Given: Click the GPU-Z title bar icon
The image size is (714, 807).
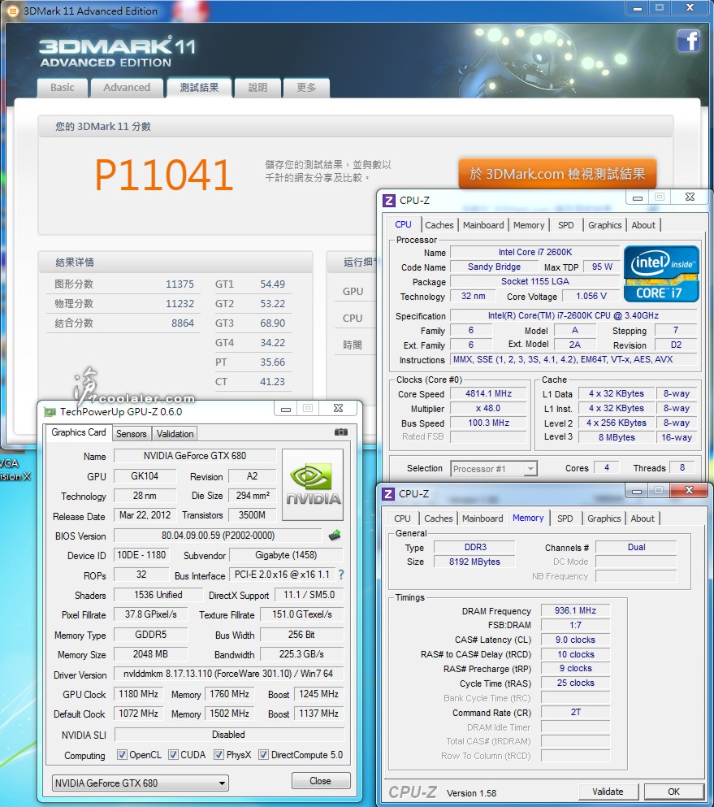Looking at the screenshot, I should (50, 412).
